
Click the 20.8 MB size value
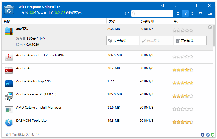click(x=114, y=29)
